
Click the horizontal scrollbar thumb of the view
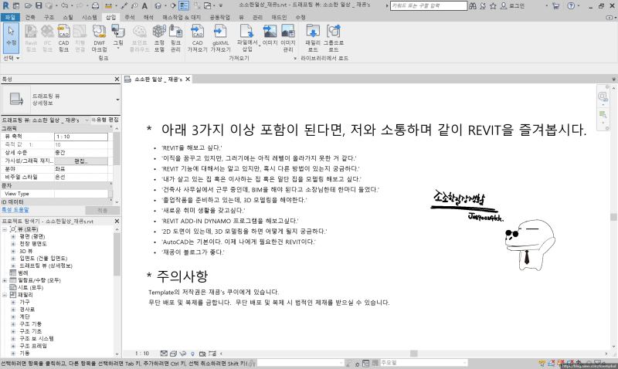click(413, 354)
